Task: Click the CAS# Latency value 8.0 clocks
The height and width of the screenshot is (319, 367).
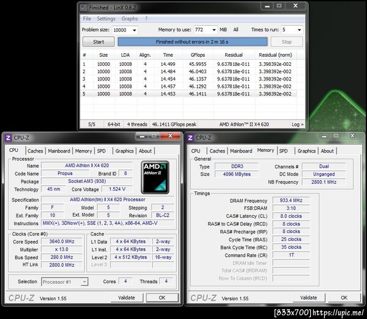Action: pos(291,216)
